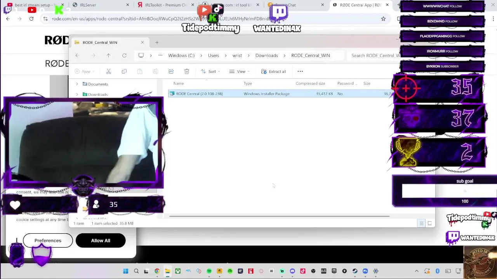Click the Delete trash icon

pyautogui.click(x=187, y=71)
